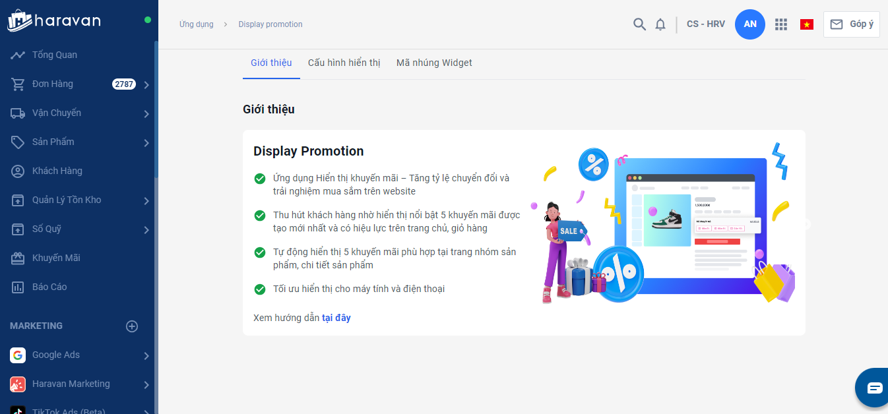Click the Đơn Hàng cart icon
This screenshot has width=888, height=414.
coord(18,84)
